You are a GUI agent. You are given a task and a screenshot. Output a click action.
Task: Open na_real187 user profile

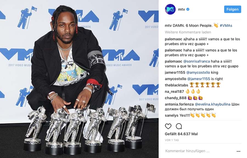point(174,91)
